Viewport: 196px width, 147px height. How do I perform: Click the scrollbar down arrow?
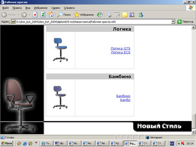click(x=193, y=132)
